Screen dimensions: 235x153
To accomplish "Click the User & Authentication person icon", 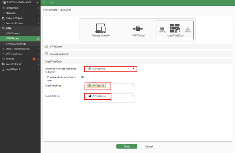I will click(x=3, y=49).
